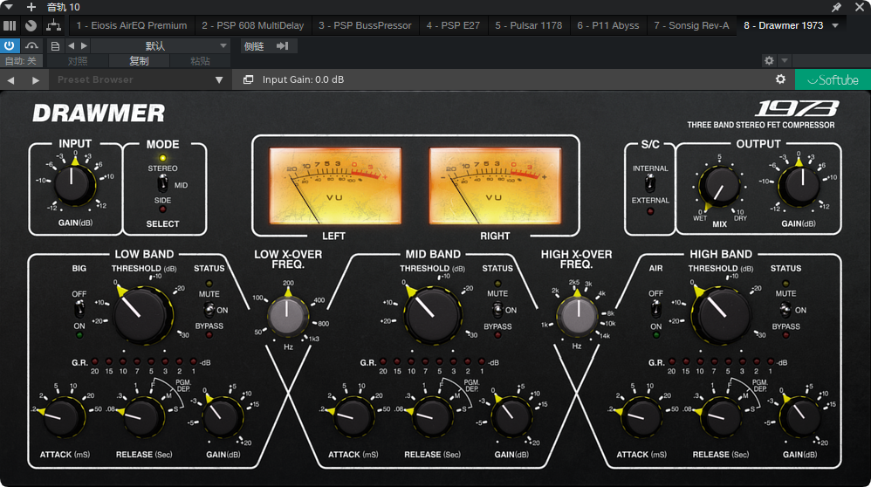This screenshot has width=871, height=487.
Task: Toggle the plugin power bypass button
Action: (10, 45)
